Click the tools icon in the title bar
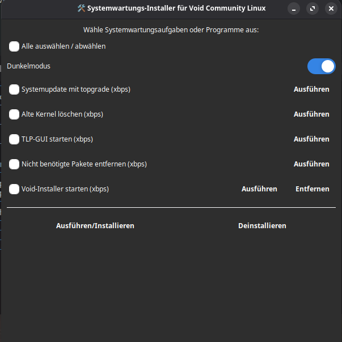 (x=81, y=8)
